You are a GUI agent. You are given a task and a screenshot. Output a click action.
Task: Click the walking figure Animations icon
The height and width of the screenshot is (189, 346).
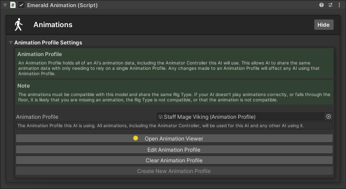pyautogui.click(x=18, y=25)
